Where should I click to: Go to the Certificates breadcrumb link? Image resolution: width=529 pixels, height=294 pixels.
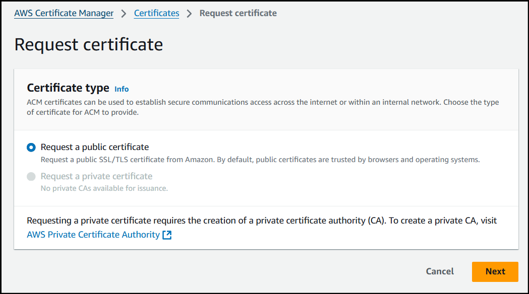coord(156,14)
